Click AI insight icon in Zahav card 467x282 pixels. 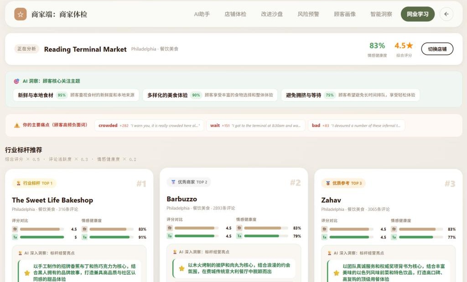pyautogui.click(x=329, y=253)
